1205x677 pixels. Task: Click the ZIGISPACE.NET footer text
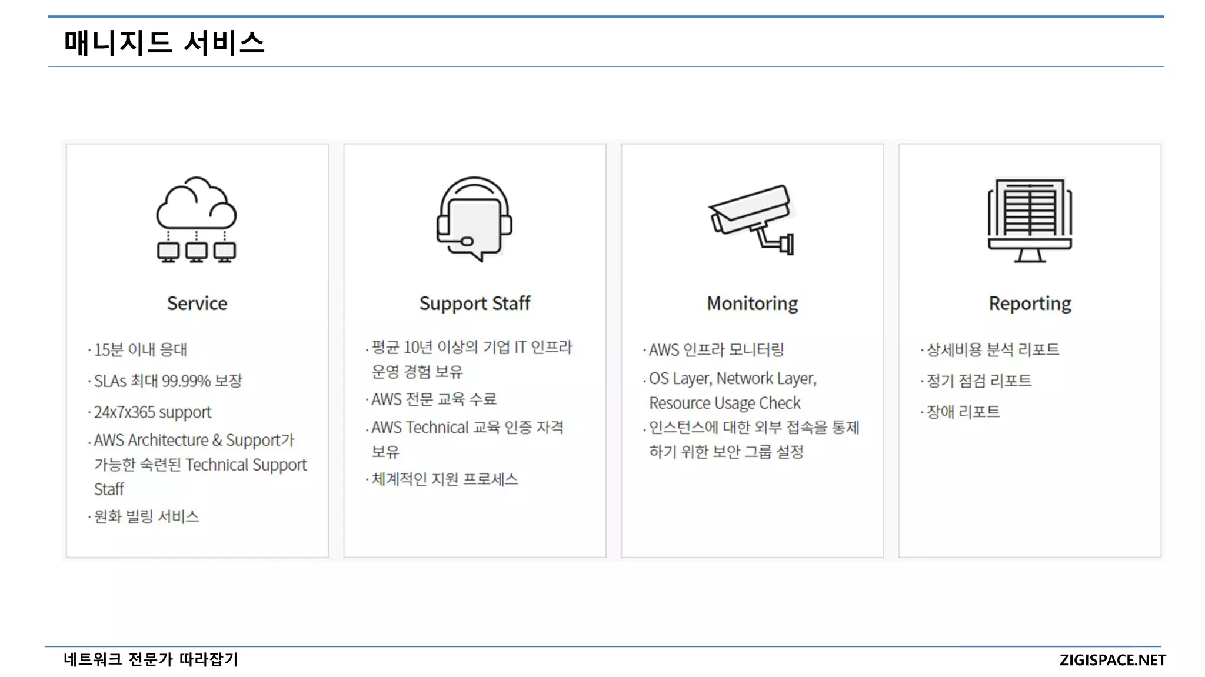coord(1113,661)
